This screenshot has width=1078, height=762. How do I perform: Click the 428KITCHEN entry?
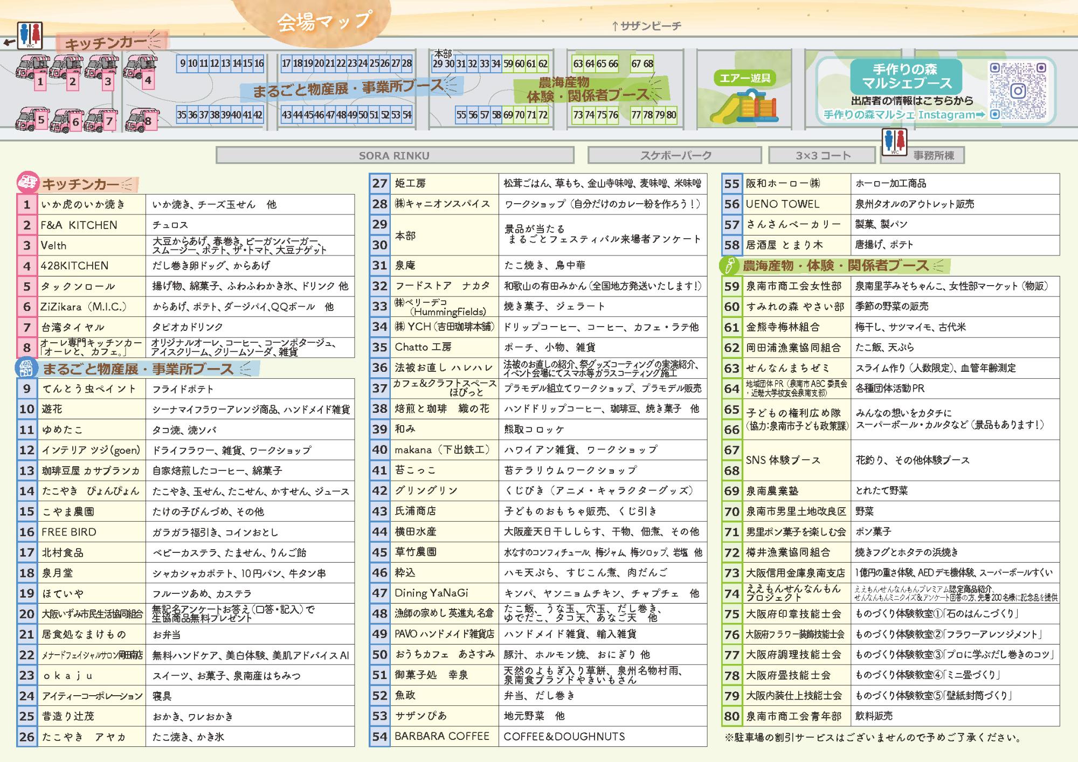74,266
